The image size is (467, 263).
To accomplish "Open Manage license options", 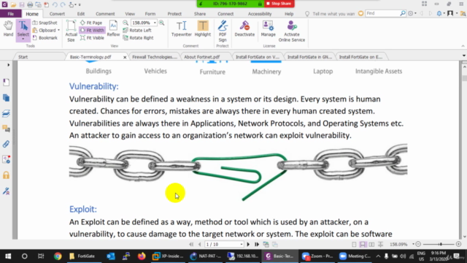I will (268, 29).
